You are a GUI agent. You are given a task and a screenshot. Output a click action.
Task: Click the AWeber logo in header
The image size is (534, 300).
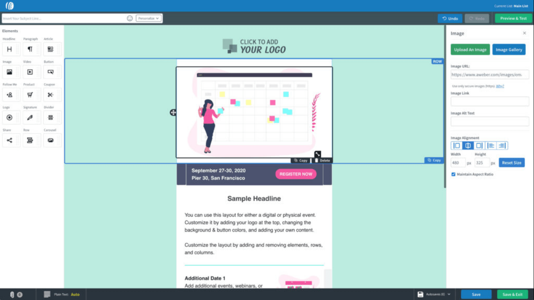click(10, 6)
